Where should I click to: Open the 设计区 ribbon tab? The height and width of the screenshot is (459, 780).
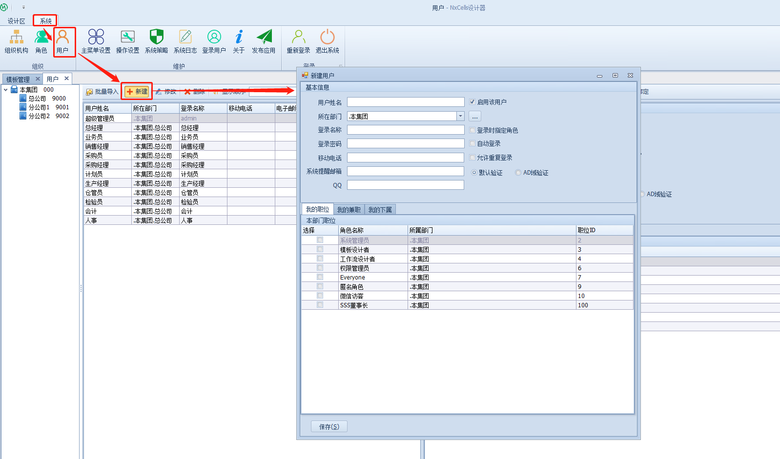pyautogui.click(x=16, y=21)
